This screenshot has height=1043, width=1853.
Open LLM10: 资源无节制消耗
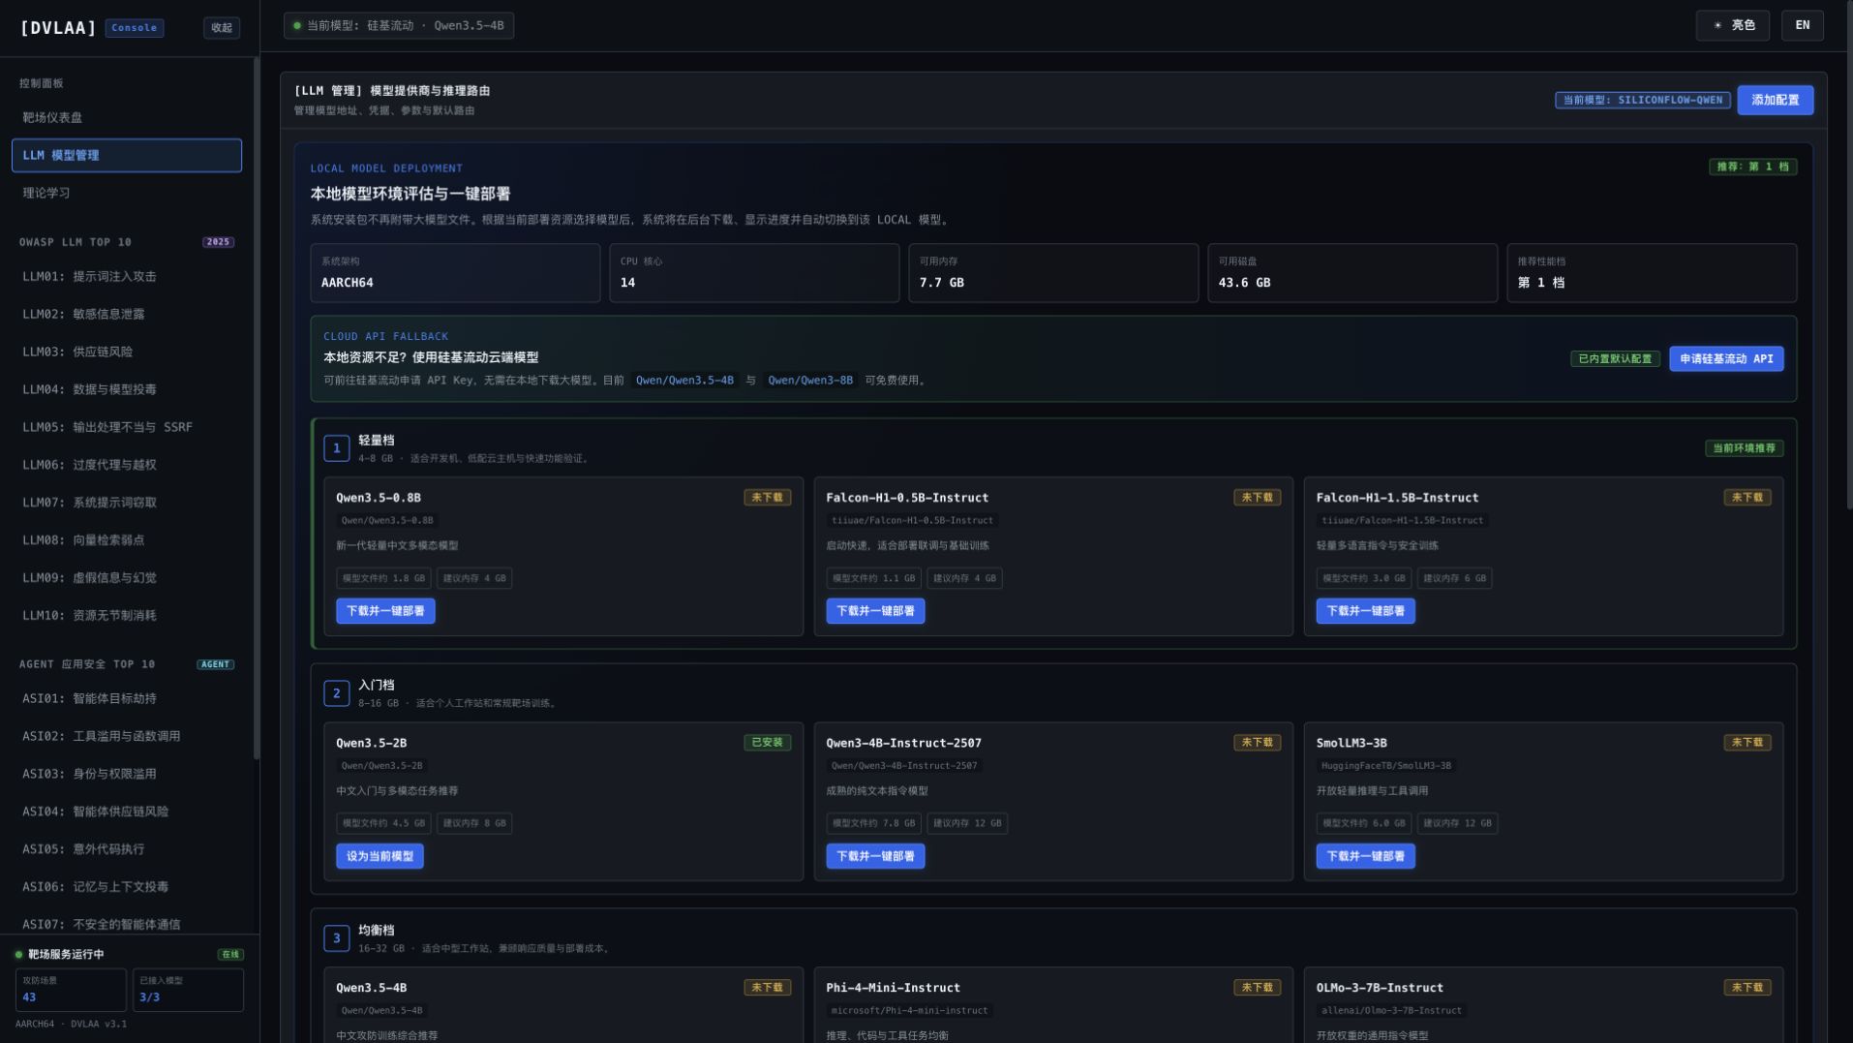pos(127,616)
